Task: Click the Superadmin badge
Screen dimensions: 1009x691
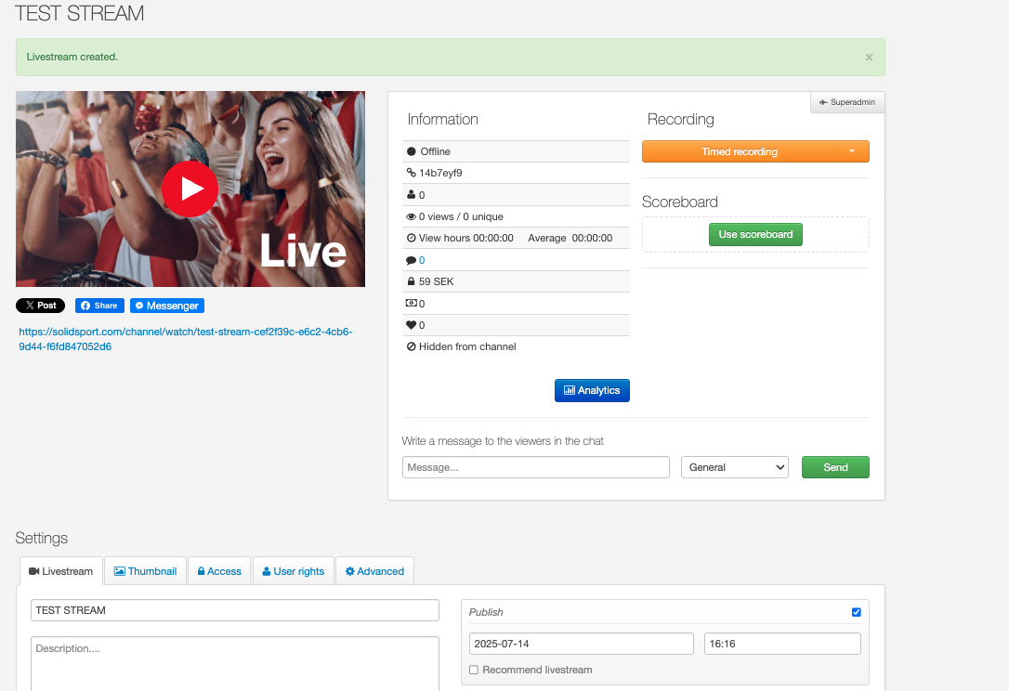Action: click(x=847, y=102)
